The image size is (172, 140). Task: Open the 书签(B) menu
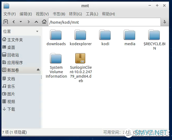coord(59,14)
